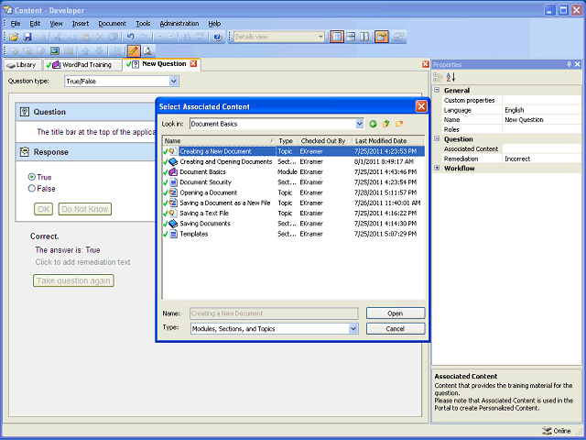Click the first highlighted view layout icon

click(x=337, y=37)
